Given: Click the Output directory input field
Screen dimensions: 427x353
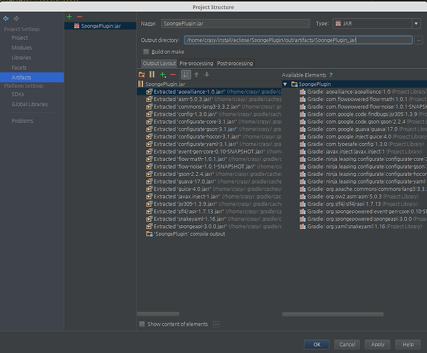Looking at the screenshot, I should coord(298,40).
